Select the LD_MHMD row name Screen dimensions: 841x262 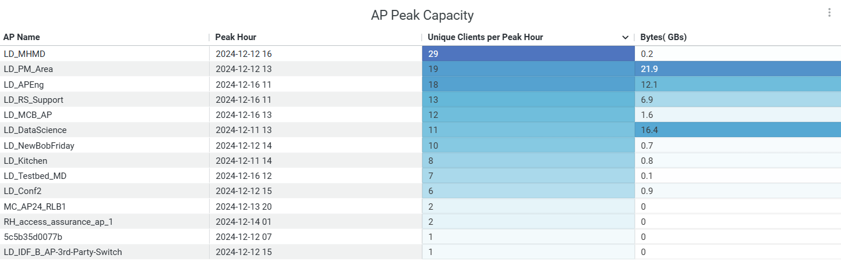click(x=24, y=54)
